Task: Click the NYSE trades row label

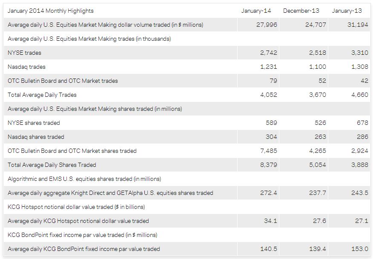Action: pyautogui.click(x=24, y=53)
